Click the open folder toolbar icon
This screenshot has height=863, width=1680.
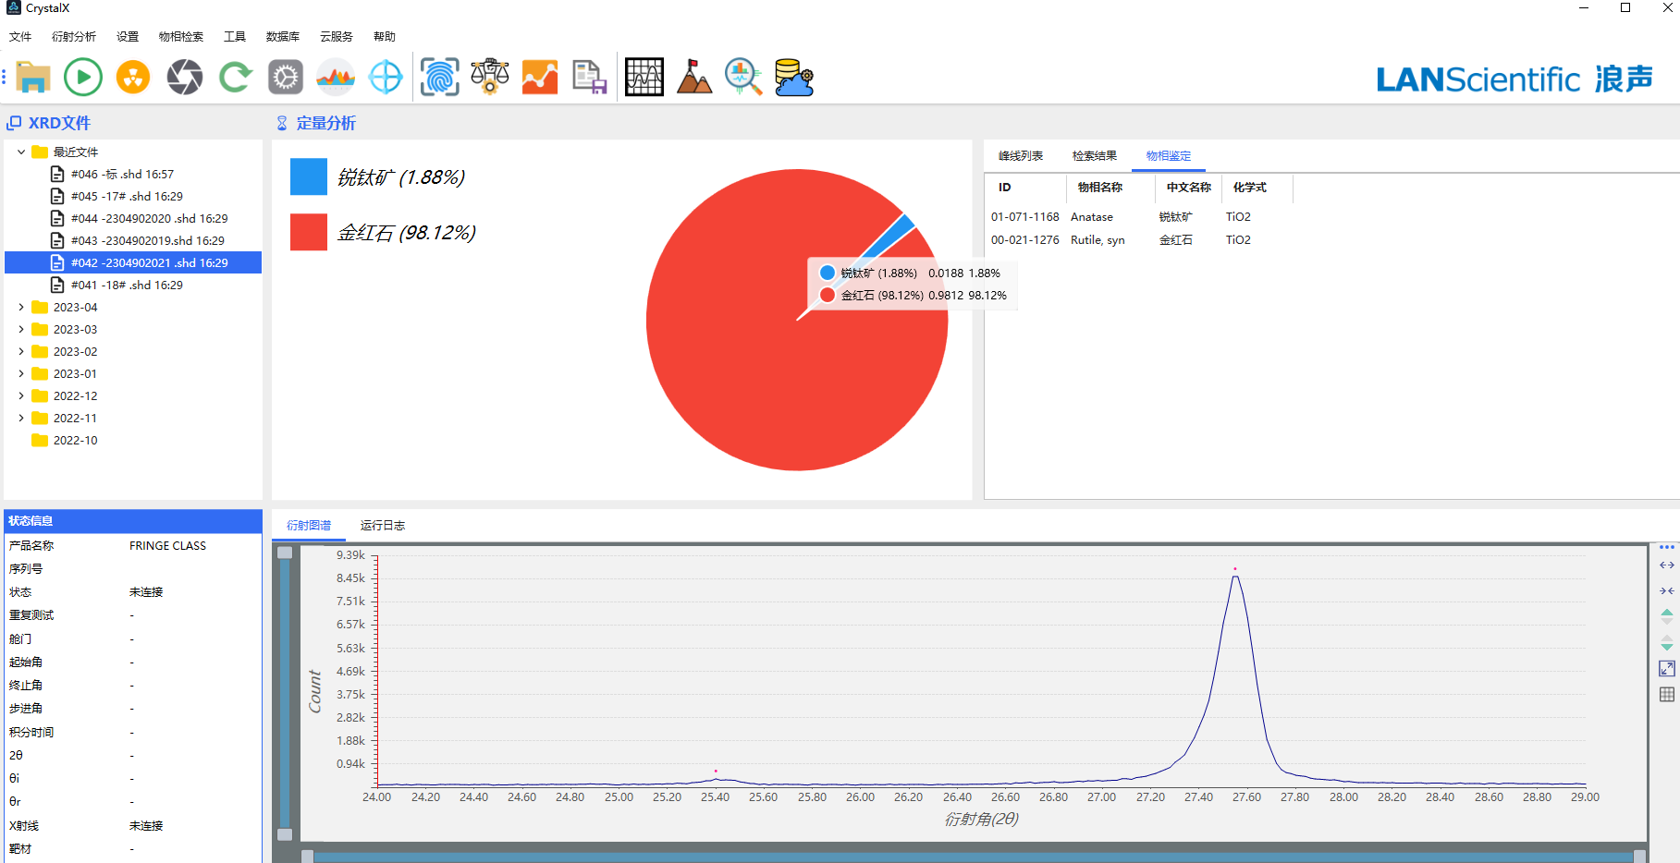(33, 78)
